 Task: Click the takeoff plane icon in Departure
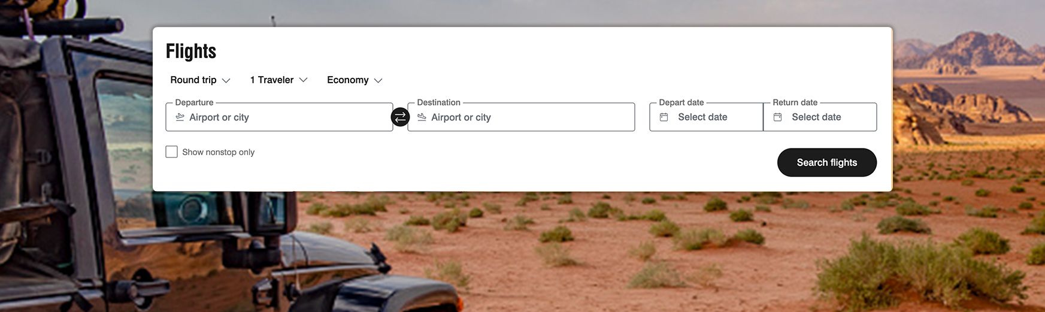tap(180, 117)
